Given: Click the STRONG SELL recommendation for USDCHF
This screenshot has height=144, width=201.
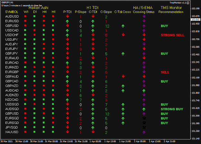Looking at the screenshot, I should [x=173, y=35].
